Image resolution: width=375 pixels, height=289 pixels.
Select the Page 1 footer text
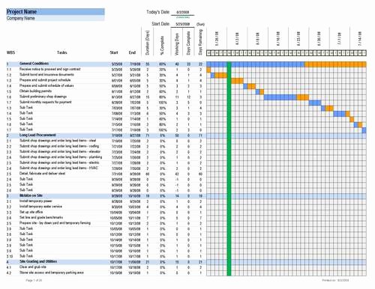pyautogui.click(x=34, y=280)
